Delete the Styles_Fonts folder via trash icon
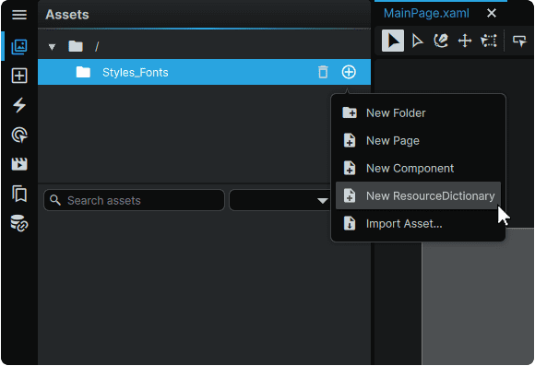Screen dimensions: 535x366 tap(323, 72)
